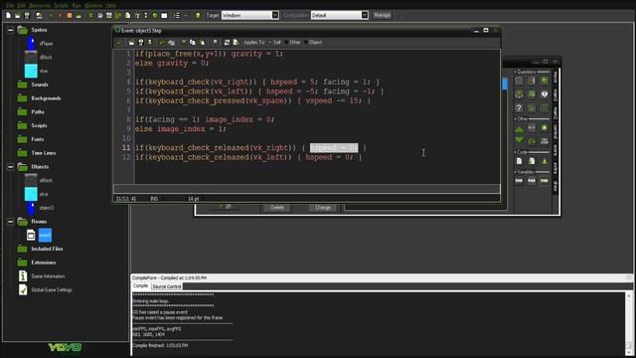Click the copy icon in the code editor toolbar
Viewport: 636px width, 358px height.
pos(193,42)
